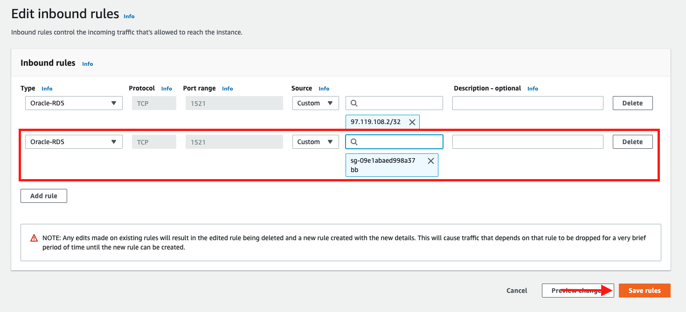Open Type dropdown for the first Oracle-RDS rule
This screenshot has width=686, height=312.
pos(74,103)
